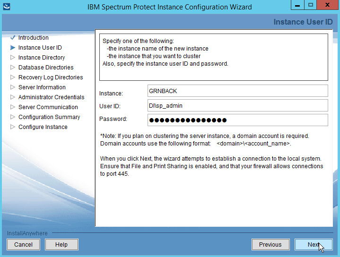Click the triangle icon beside Database Directories
Screen dimensions: 340x257
(13, 68)
